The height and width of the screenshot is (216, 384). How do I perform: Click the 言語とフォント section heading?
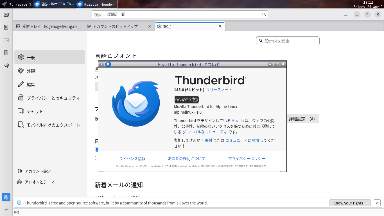pos(116,56)
